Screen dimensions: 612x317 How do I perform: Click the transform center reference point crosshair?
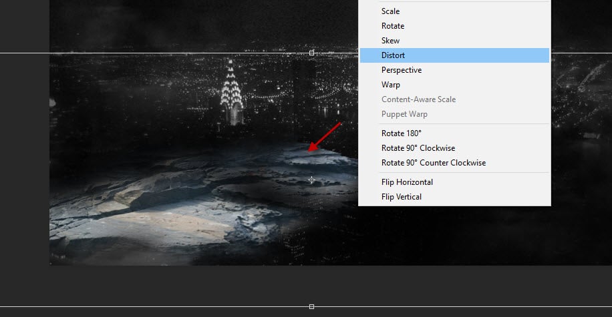tap(311, 180)
